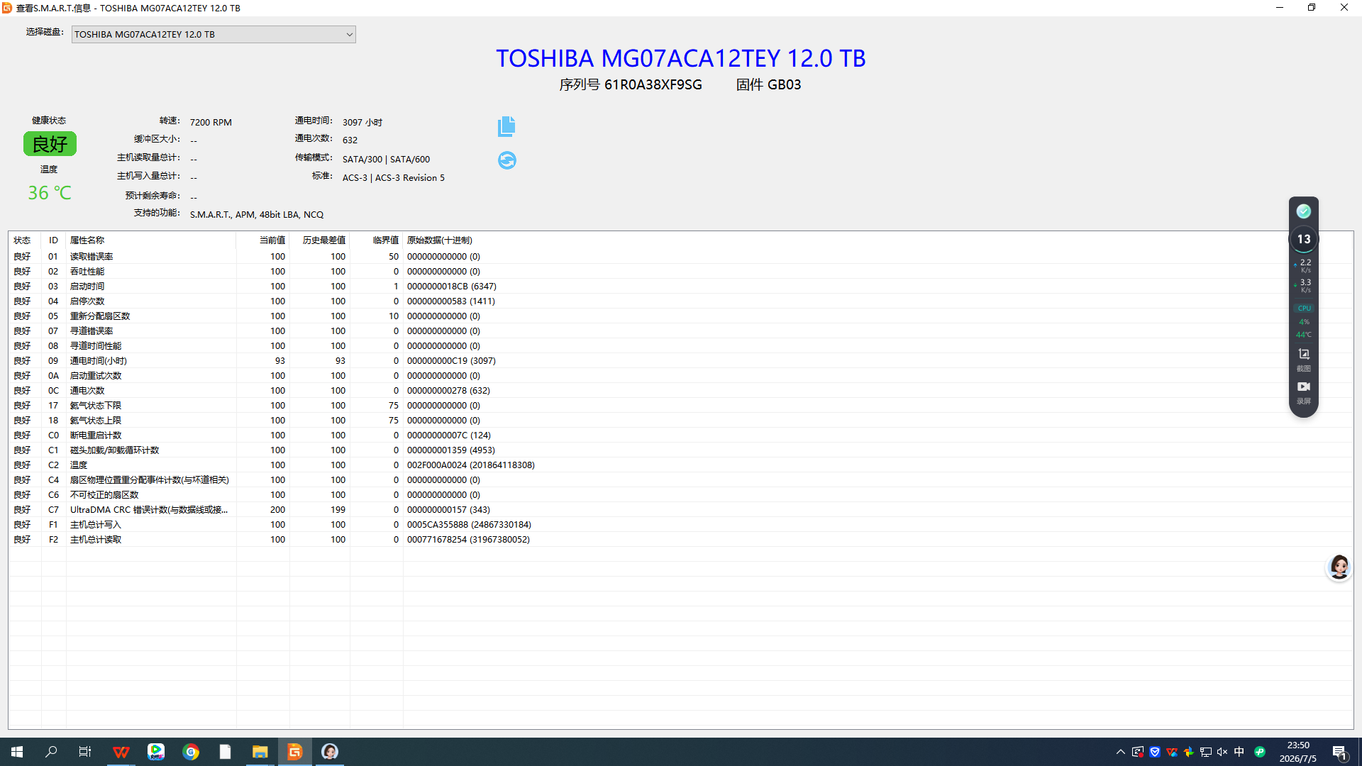Viewport: 1362px width, 766px height.
Task: Select the 温度 row with ID C2
Action: tap(681, 465)
